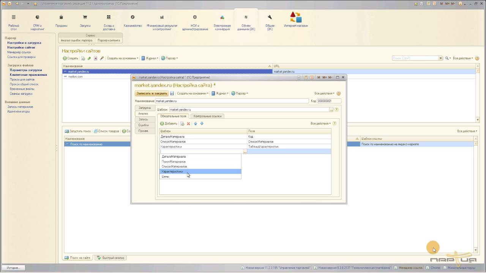486x273 pixels.
Task: Clear the search field with X
Action: [441, 58]
